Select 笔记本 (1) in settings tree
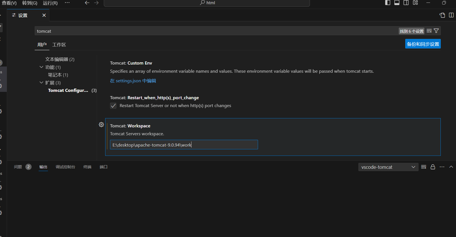Viewport: 456px width, 237px height. [58, 75]
